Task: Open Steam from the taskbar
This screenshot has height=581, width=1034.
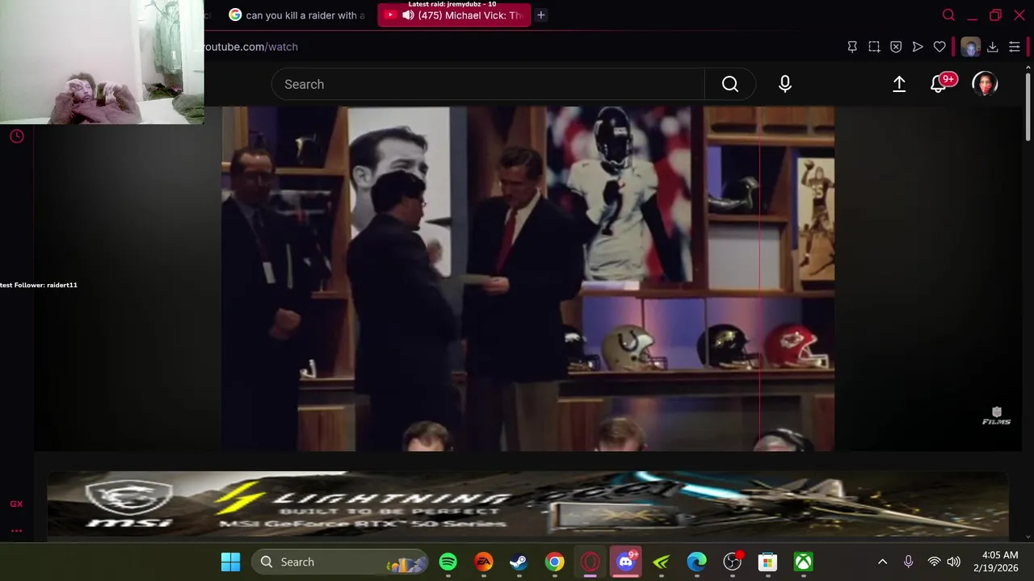Action: (519, 562)
